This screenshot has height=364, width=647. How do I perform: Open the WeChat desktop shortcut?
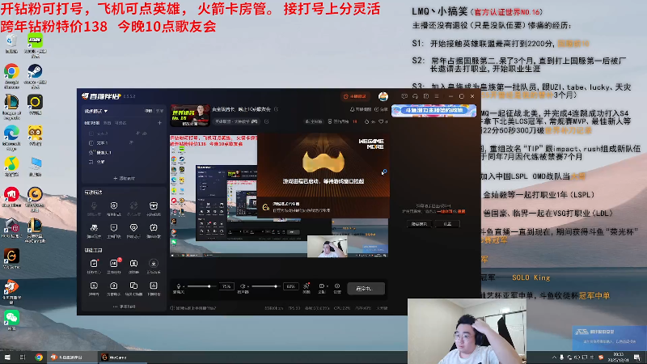11,320
